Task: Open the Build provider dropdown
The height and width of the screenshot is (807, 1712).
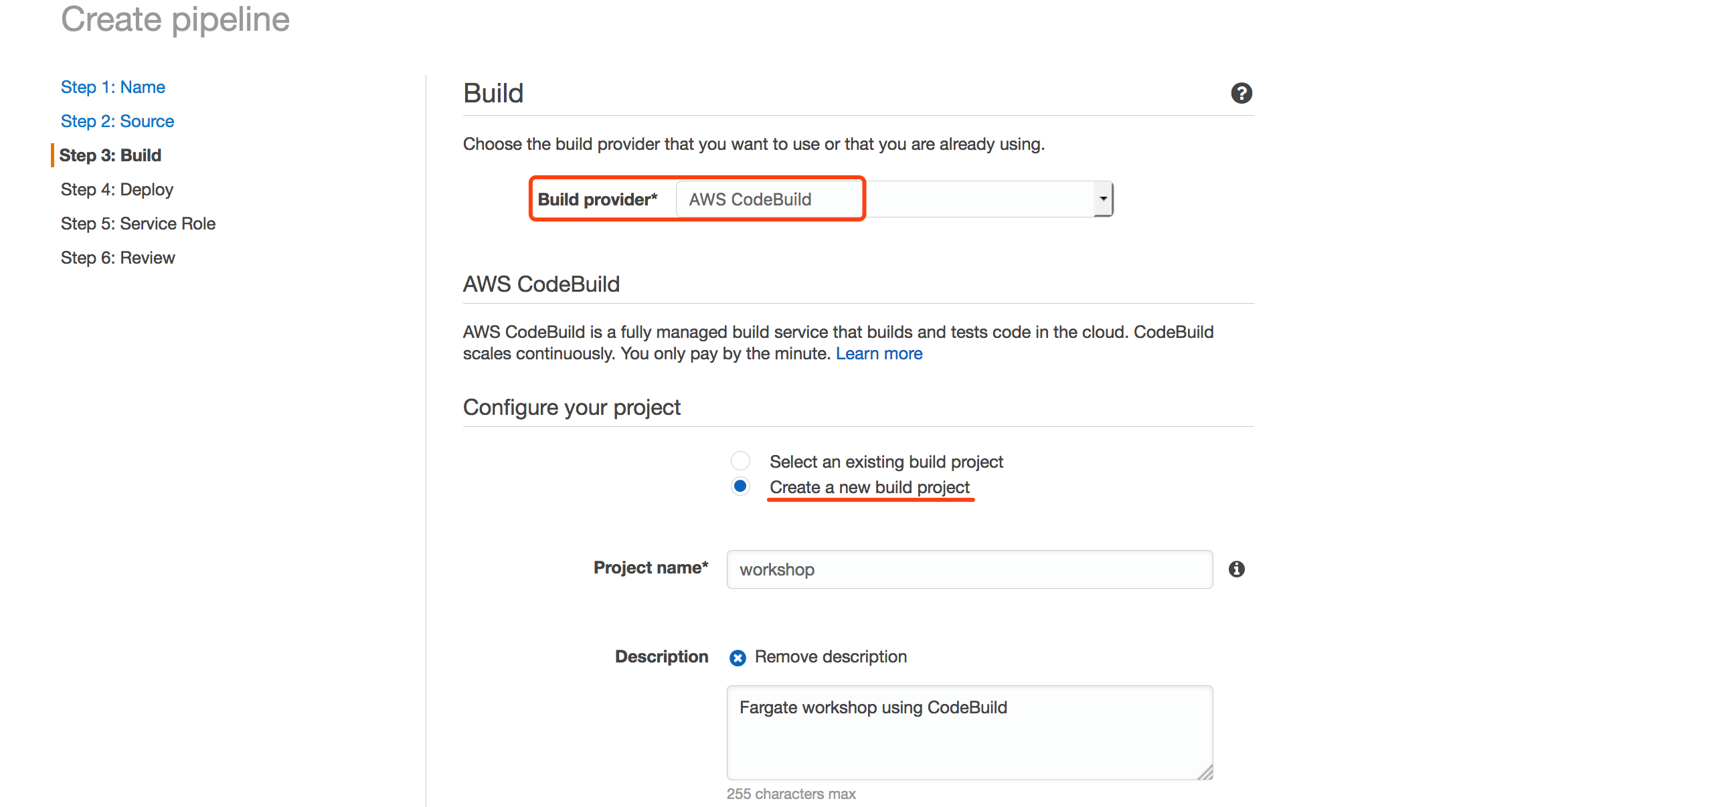Action: 893,199
